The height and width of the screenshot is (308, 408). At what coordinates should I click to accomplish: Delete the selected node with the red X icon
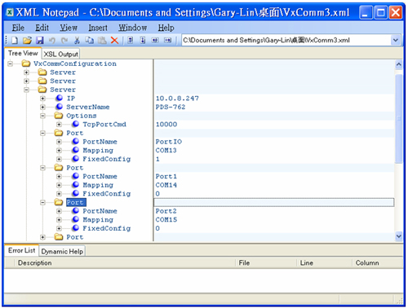(x=114, y=41)
